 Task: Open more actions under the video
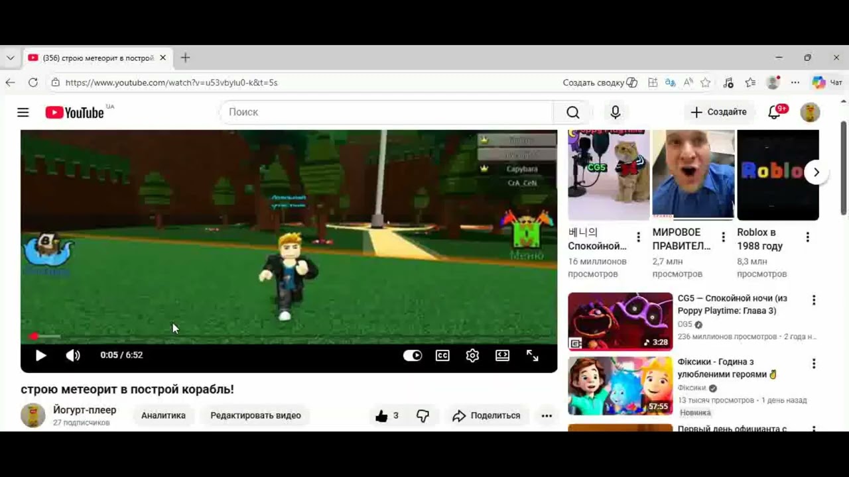547,416
